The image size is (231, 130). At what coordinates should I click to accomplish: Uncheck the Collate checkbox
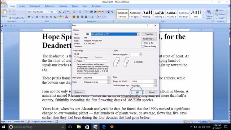pos(135,62)
